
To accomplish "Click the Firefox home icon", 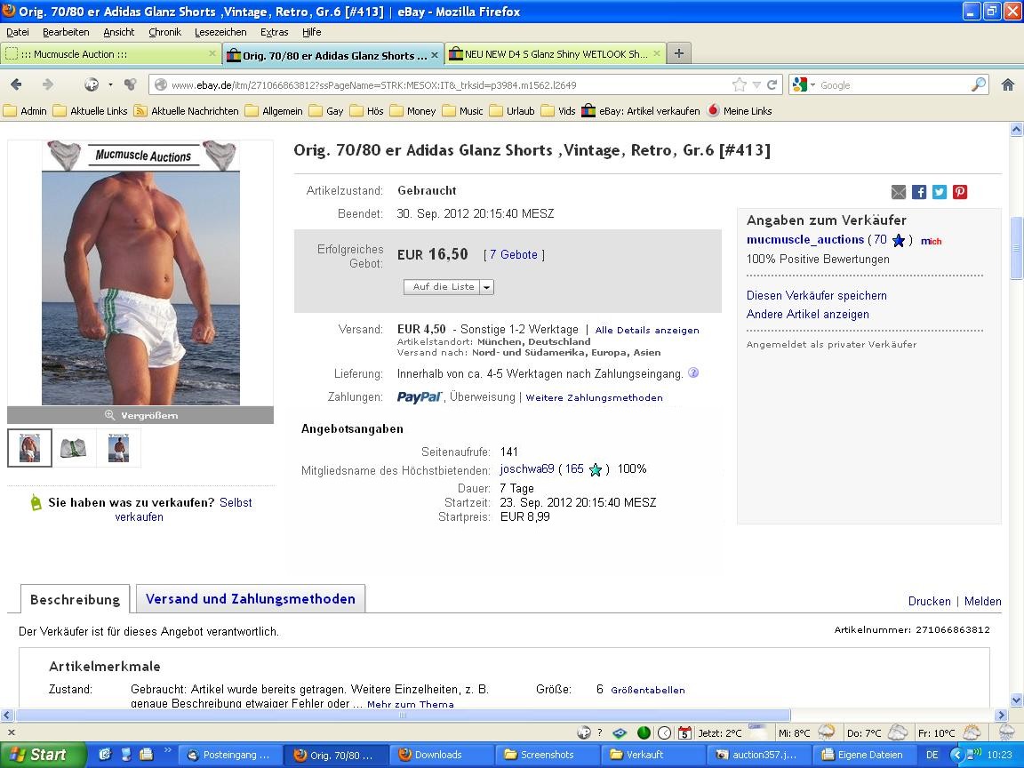I will click(1007, 84).
